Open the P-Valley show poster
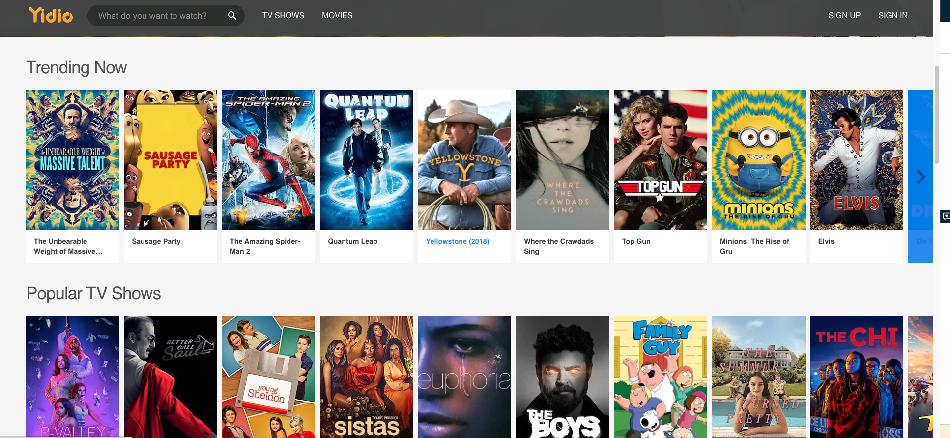Screen dimensions: 950x438 click(72, 377)
